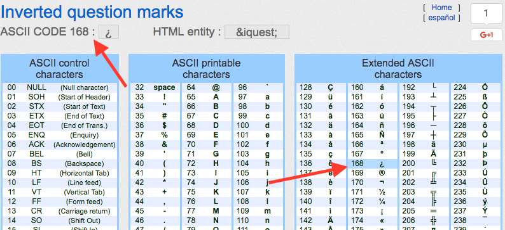Click the 77 capital M entry

(207, 212)
